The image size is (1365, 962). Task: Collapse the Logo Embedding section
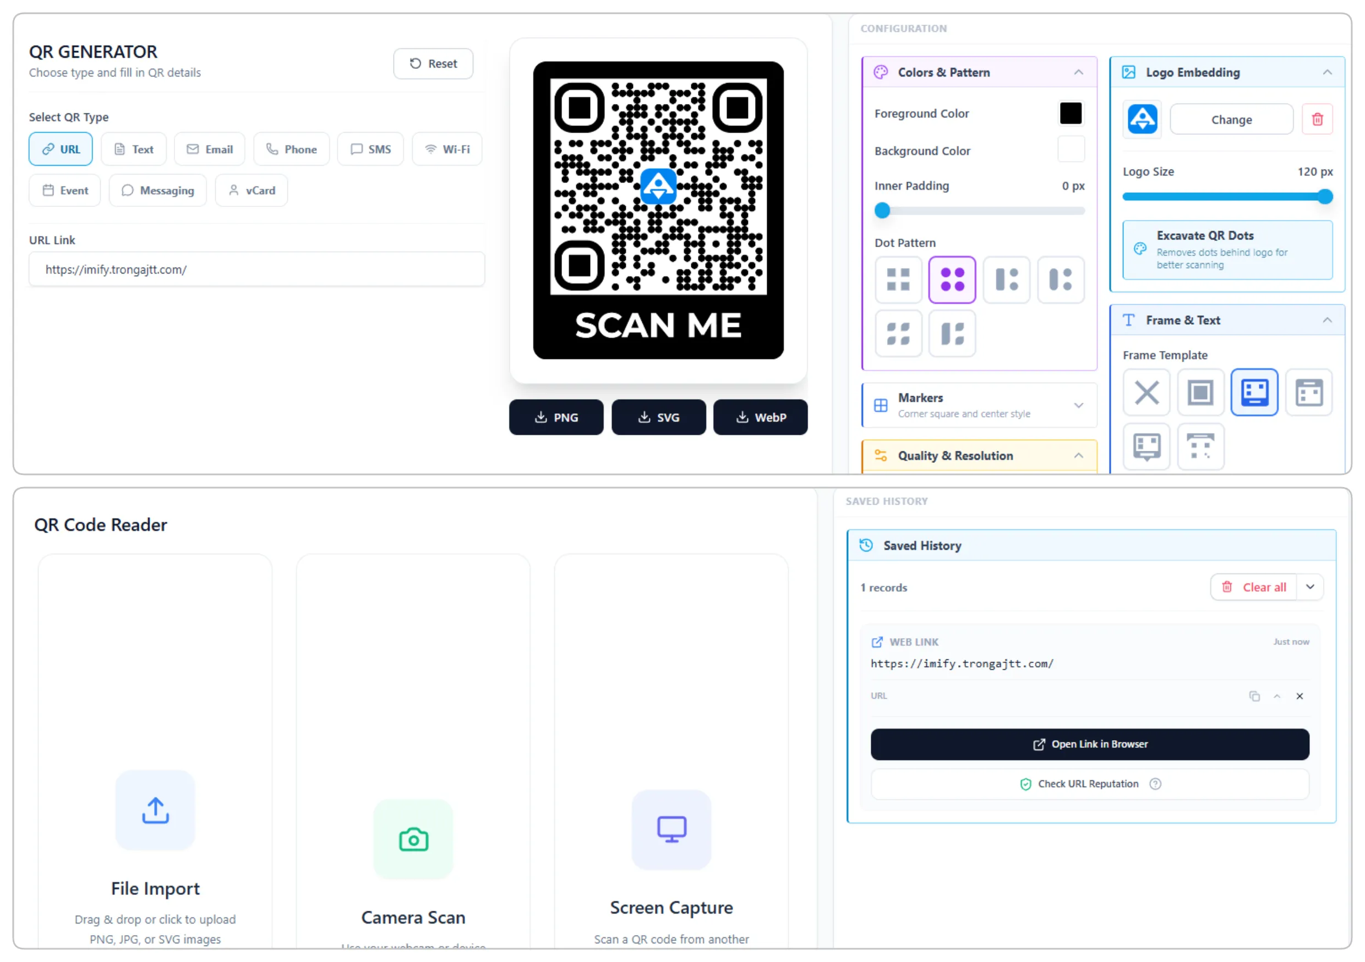(1327, 73)
